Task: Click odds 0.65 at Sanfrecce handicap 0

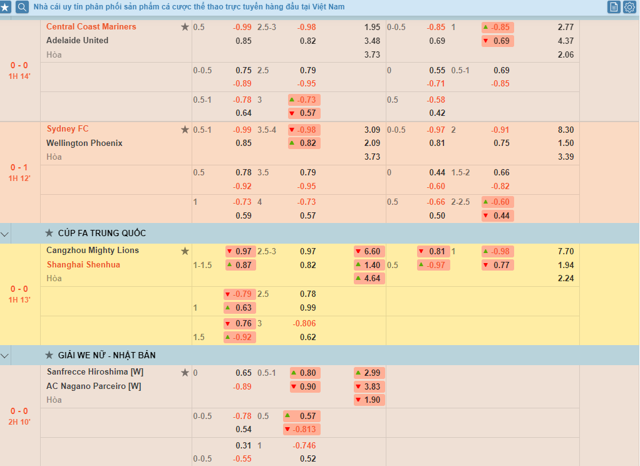Action: tap(243, 373)
